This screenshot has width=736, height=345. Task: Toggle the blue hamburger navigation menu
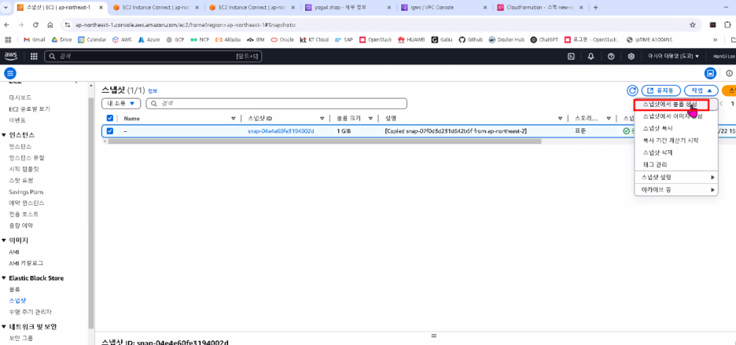pyautogui.click(x=10, y=73)
